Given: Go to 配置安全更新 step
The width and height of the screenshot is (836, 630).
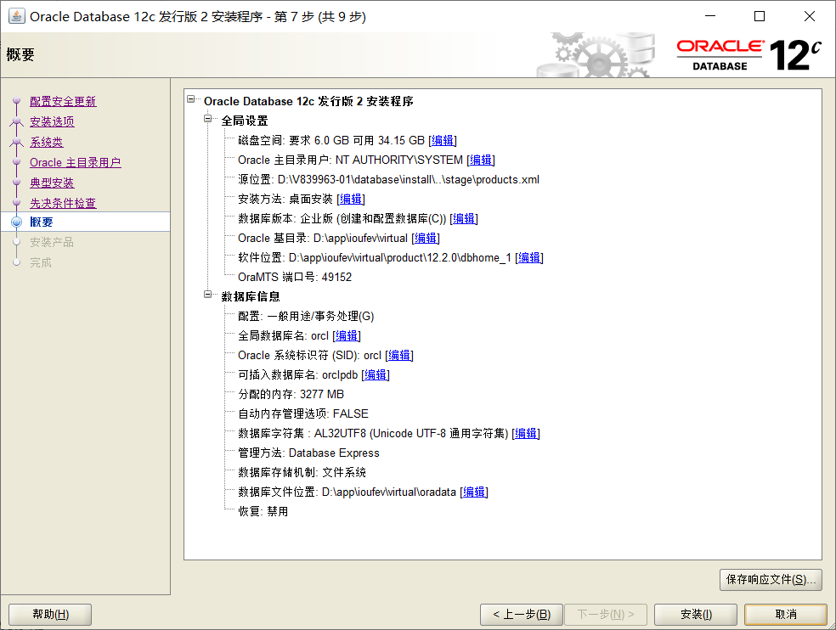Looking at the screenshot, I should [63, 101].
